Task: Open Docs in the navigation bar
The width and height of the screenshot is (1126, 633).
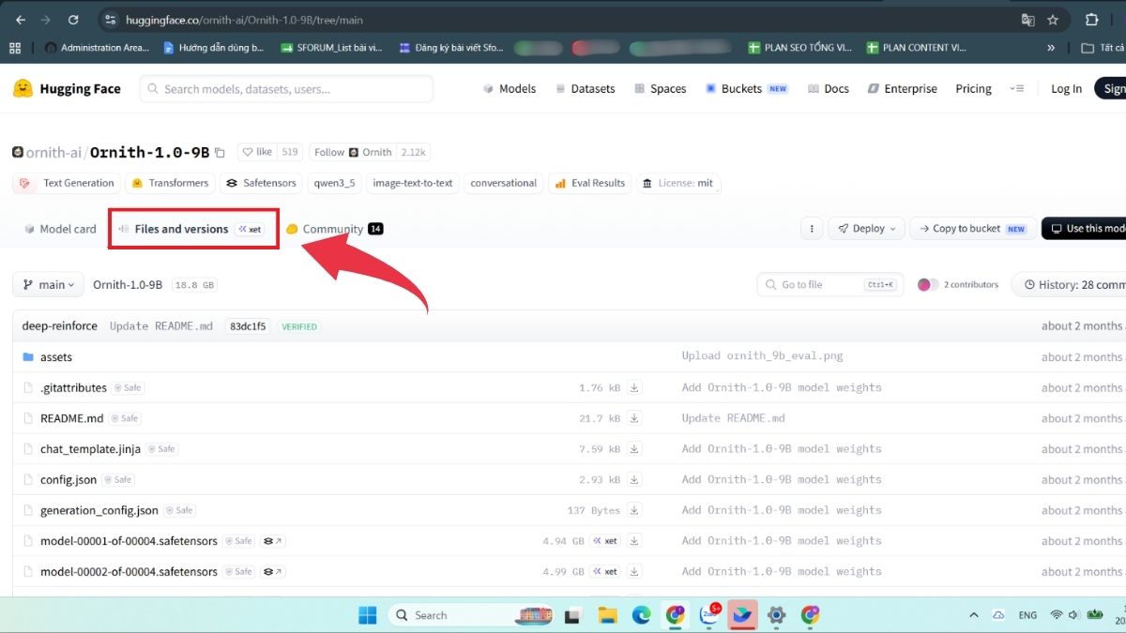Action: (x=829, y=89)
